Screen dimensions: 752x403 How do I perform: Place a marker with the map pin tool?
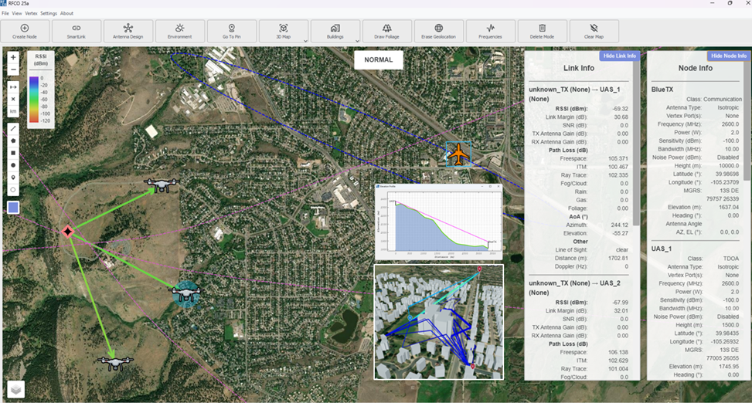tap(13, 177)
